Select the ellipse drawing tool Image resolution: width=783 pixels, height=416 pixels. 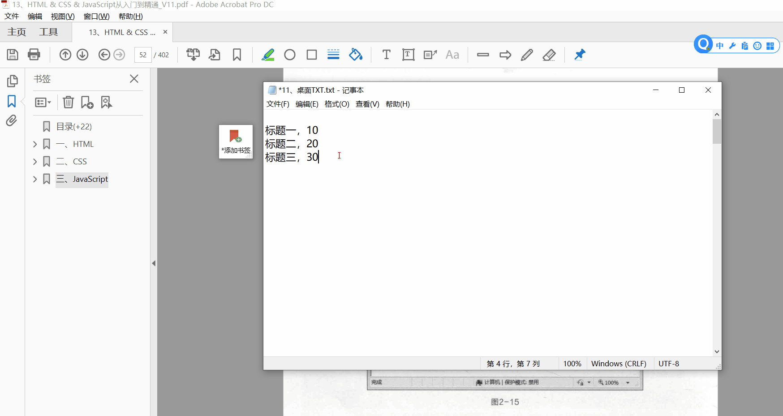click(290, 55)
